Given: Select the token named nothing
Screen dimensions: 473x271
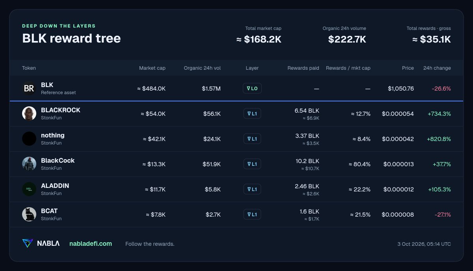Looking at the screenshot, I should coord(53,135).
